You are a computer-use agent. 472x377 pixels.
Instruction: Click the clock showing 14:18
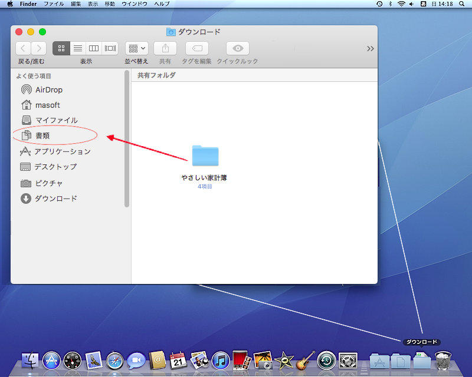pos(442,4)
